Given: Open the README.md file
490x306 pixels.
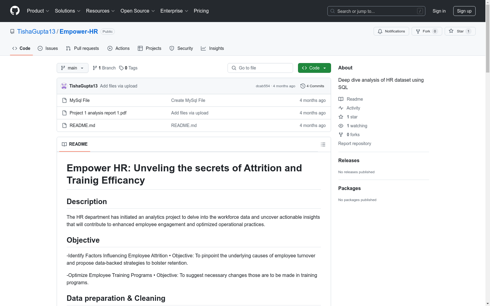Looking at the screenshot, I should click(82, 125).
